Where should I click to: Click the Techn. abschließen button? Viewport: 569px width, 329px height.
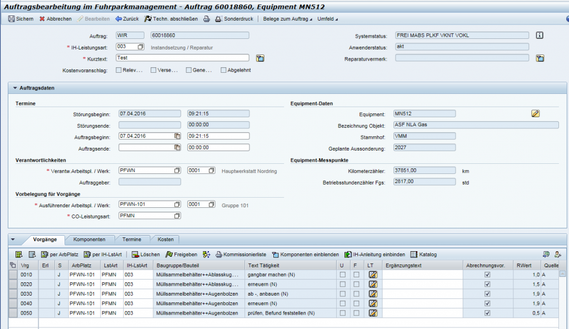pyautogui.click(x=171, y=19)
